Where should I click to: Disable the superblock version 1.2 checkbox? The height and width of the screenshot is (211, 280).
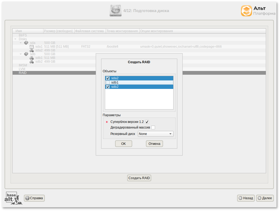[147, 122]
